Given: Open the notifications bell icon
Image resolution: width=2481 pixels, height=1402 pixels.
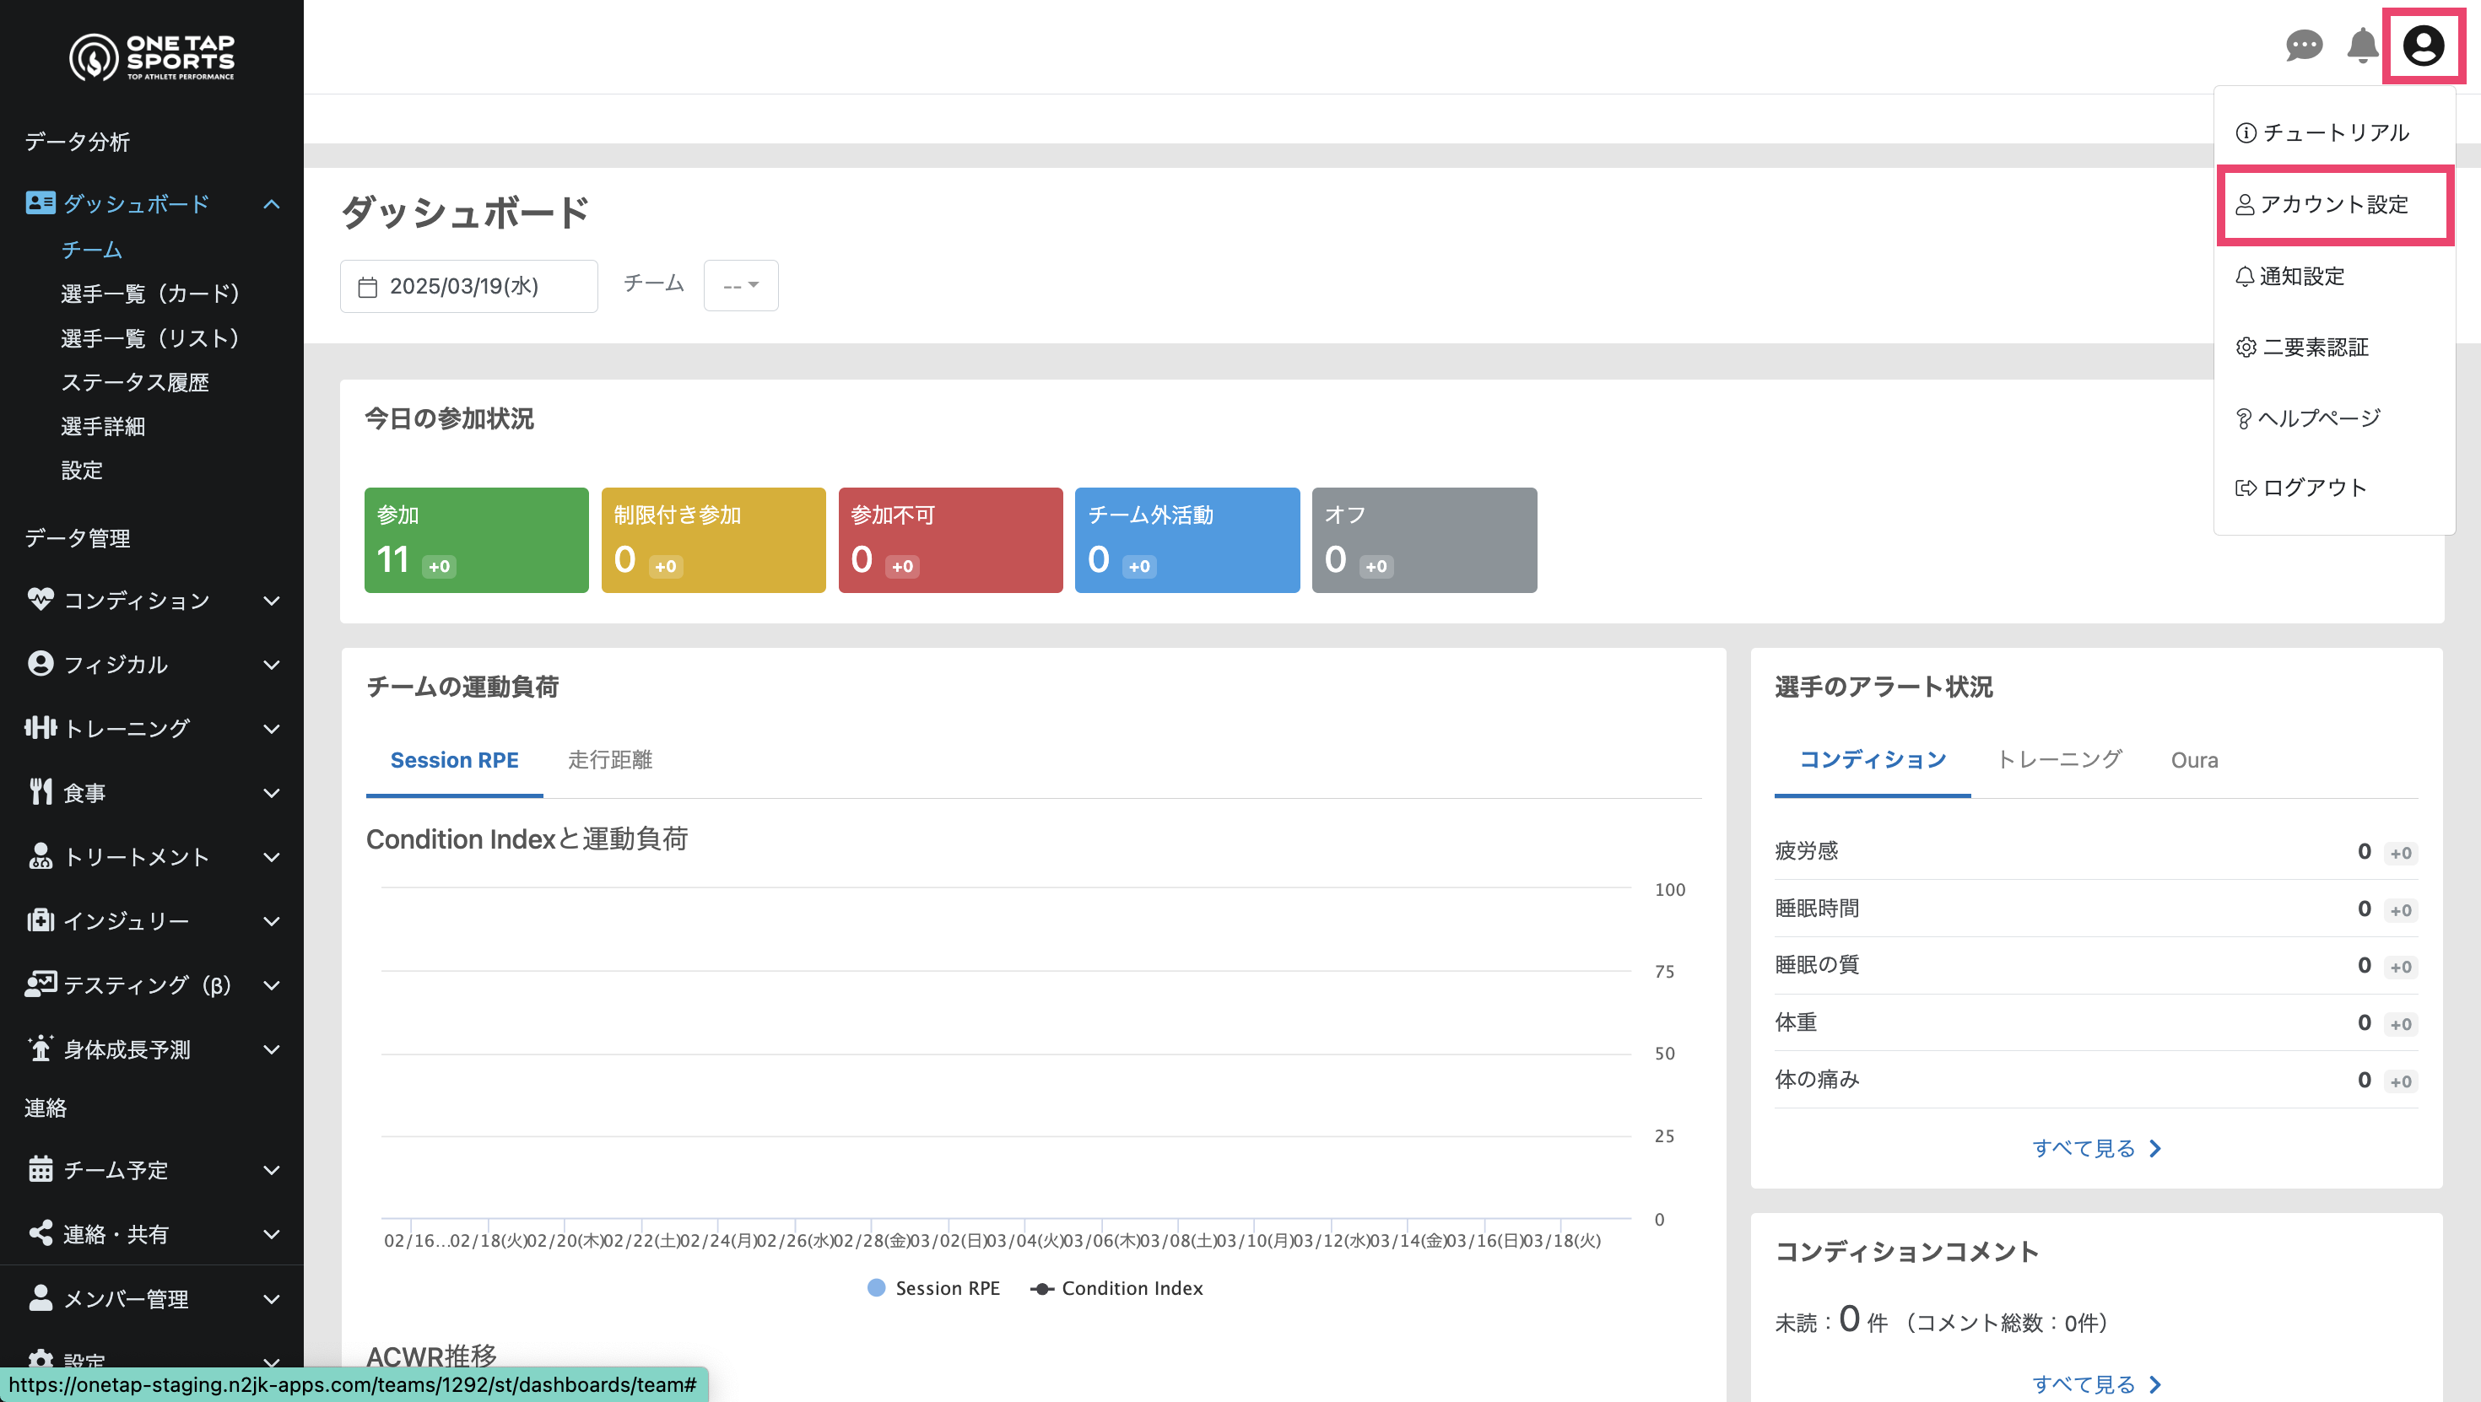Looking at the screenshot, I should pos(2363,46).
